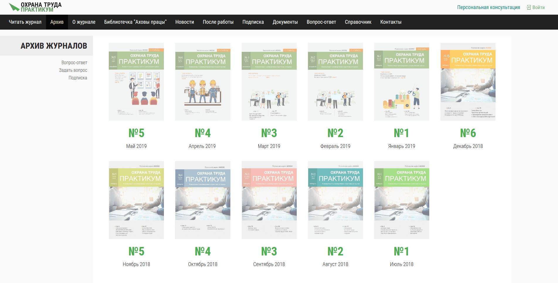Open the May 2019 issue cover

tap(136, 82)
